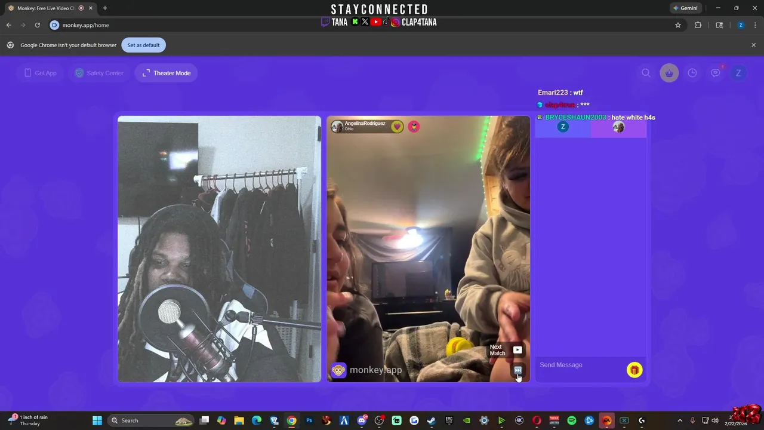Click the Next Match video icon
764x430 pixels.
517,350
